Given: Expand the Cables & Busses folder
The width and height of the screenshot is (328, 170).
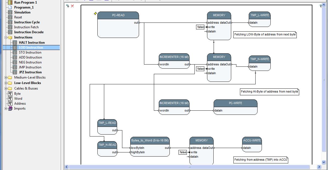Looking at the screenshot, I should pyautogui.click(x=6, y=88).
